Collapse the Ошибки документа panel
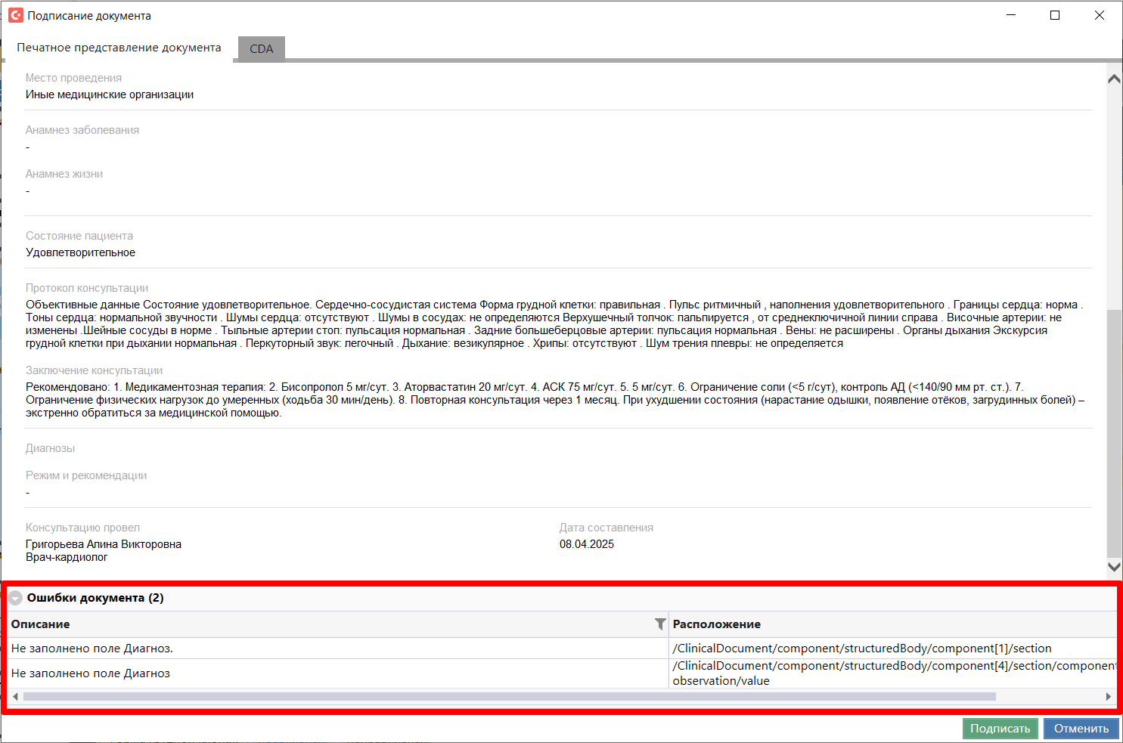Viewport: 1123px width, 743px height. point(15,598)
